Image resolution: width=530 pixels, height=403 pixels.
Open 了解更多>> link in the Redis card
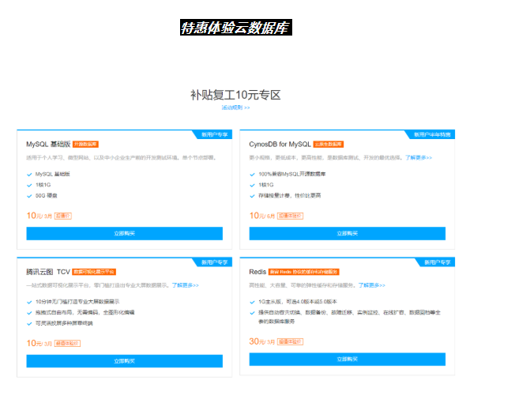point(371,285)
